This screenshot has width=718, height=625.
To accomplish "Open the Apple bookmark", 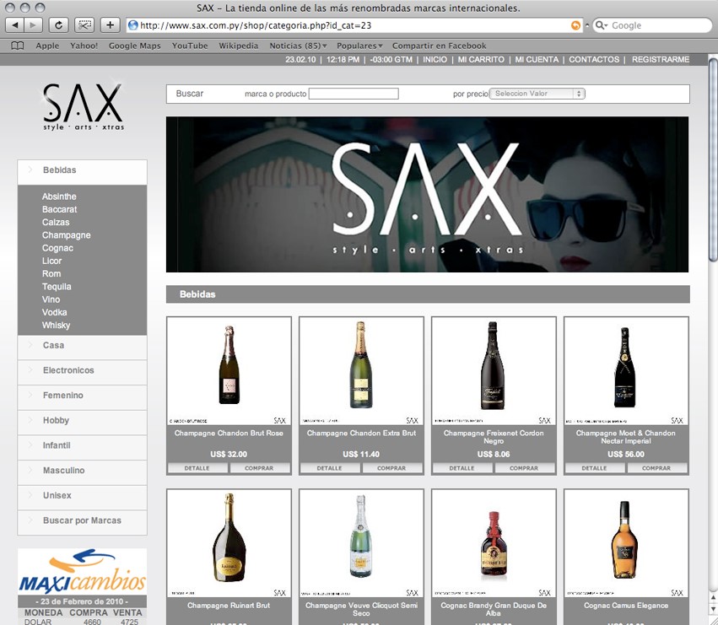I will [x=47, y=46].
